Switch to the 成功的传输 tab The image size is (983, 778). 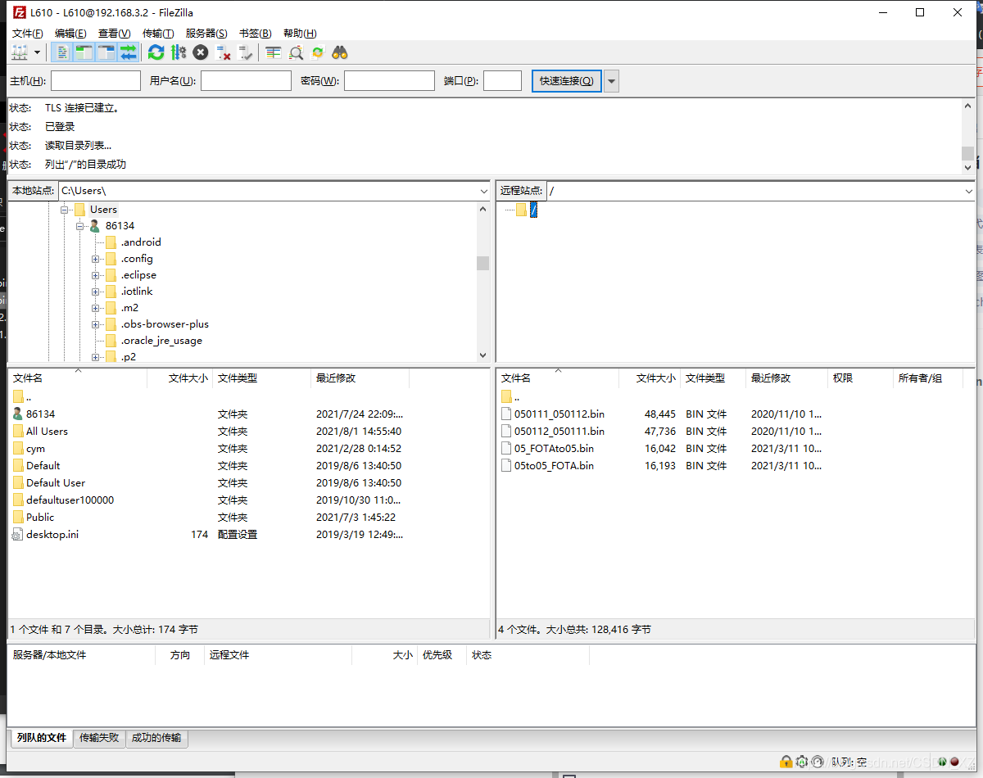[156, 738]
